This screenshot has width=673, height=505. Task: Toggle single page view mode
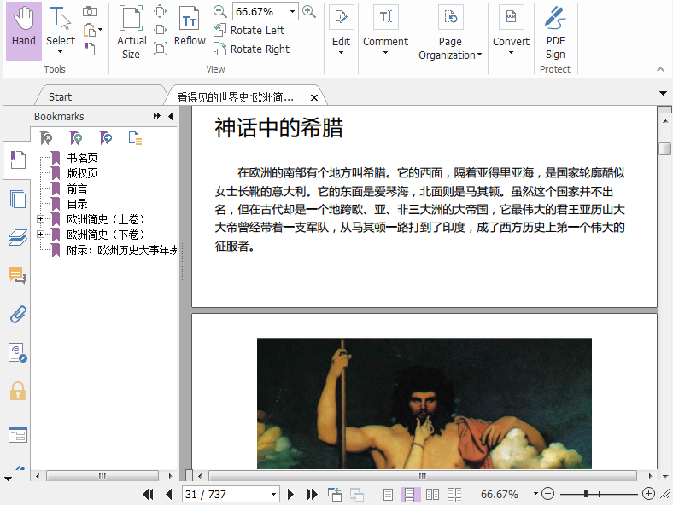tap(389, 494)
